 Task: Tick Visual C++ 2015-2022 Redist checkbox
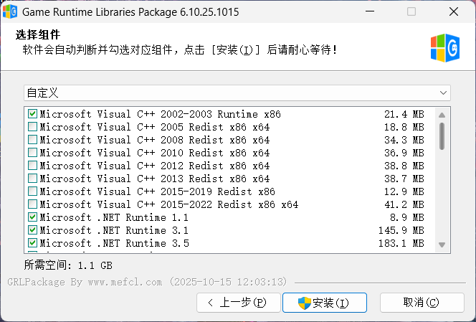(x=32, y=204)
